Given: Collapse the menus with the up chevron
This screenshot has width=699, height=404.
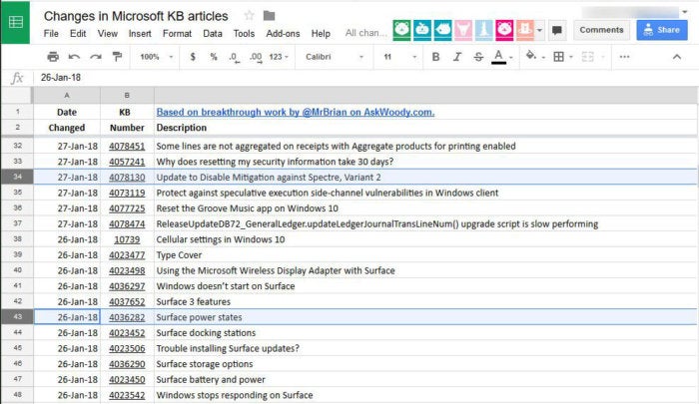Looking at the screenshot, I should [676, 57].
